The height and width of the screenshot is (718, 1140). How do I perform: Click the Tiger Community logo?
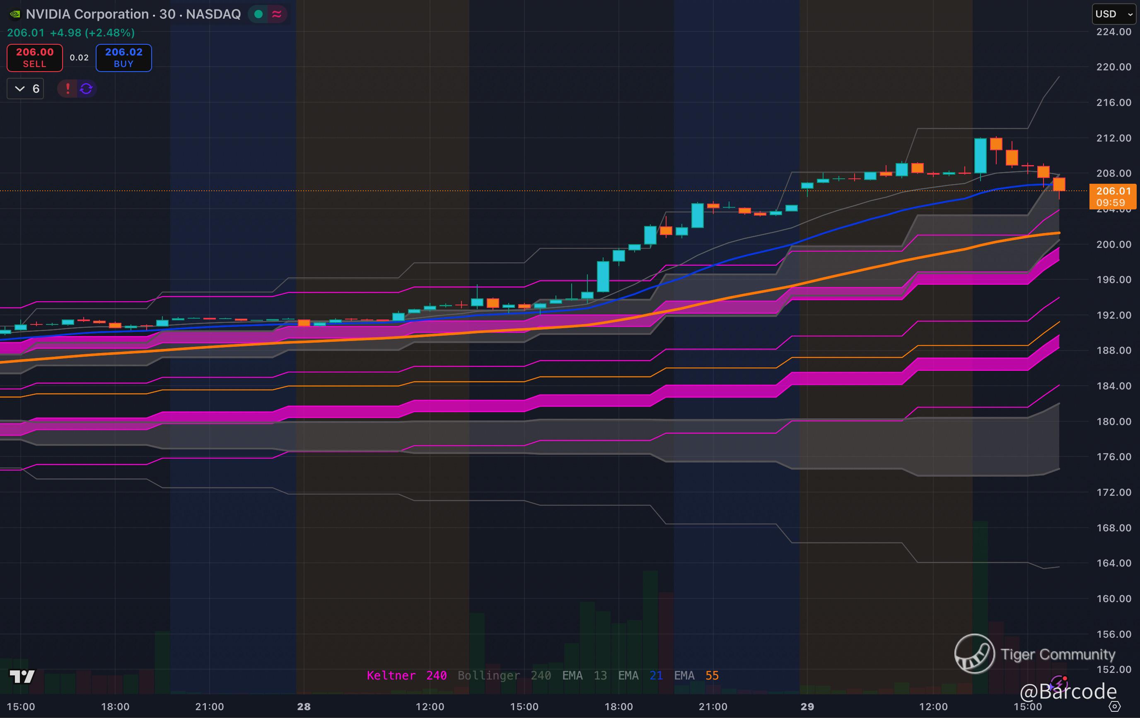point(974,654)
